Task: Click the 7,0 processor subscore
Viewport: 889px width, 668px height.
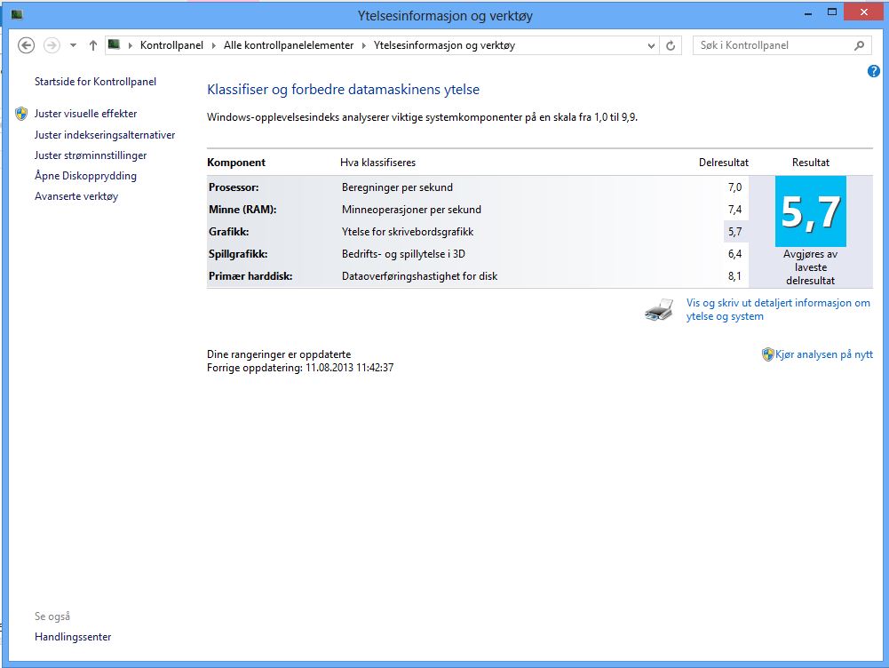Action: tap(734, 187)
